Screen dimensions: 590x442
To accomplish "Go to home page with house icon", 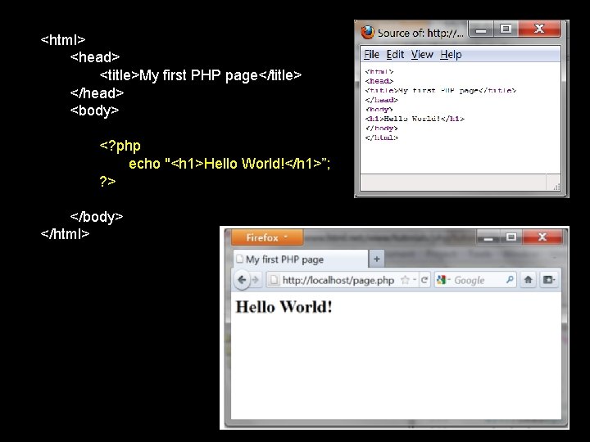I will point(528,280).
